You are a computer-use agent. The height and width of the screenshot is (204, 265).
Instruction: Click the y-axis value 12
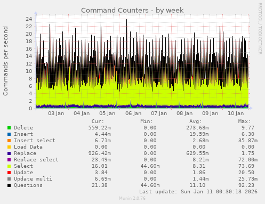(x=29, y=63)
